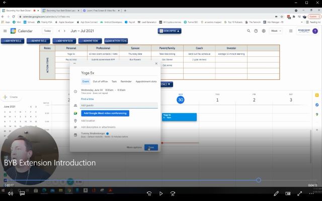The height and width of the screenshot is (201, 322).
Task: Click Remove Row button
Action: 90,41
